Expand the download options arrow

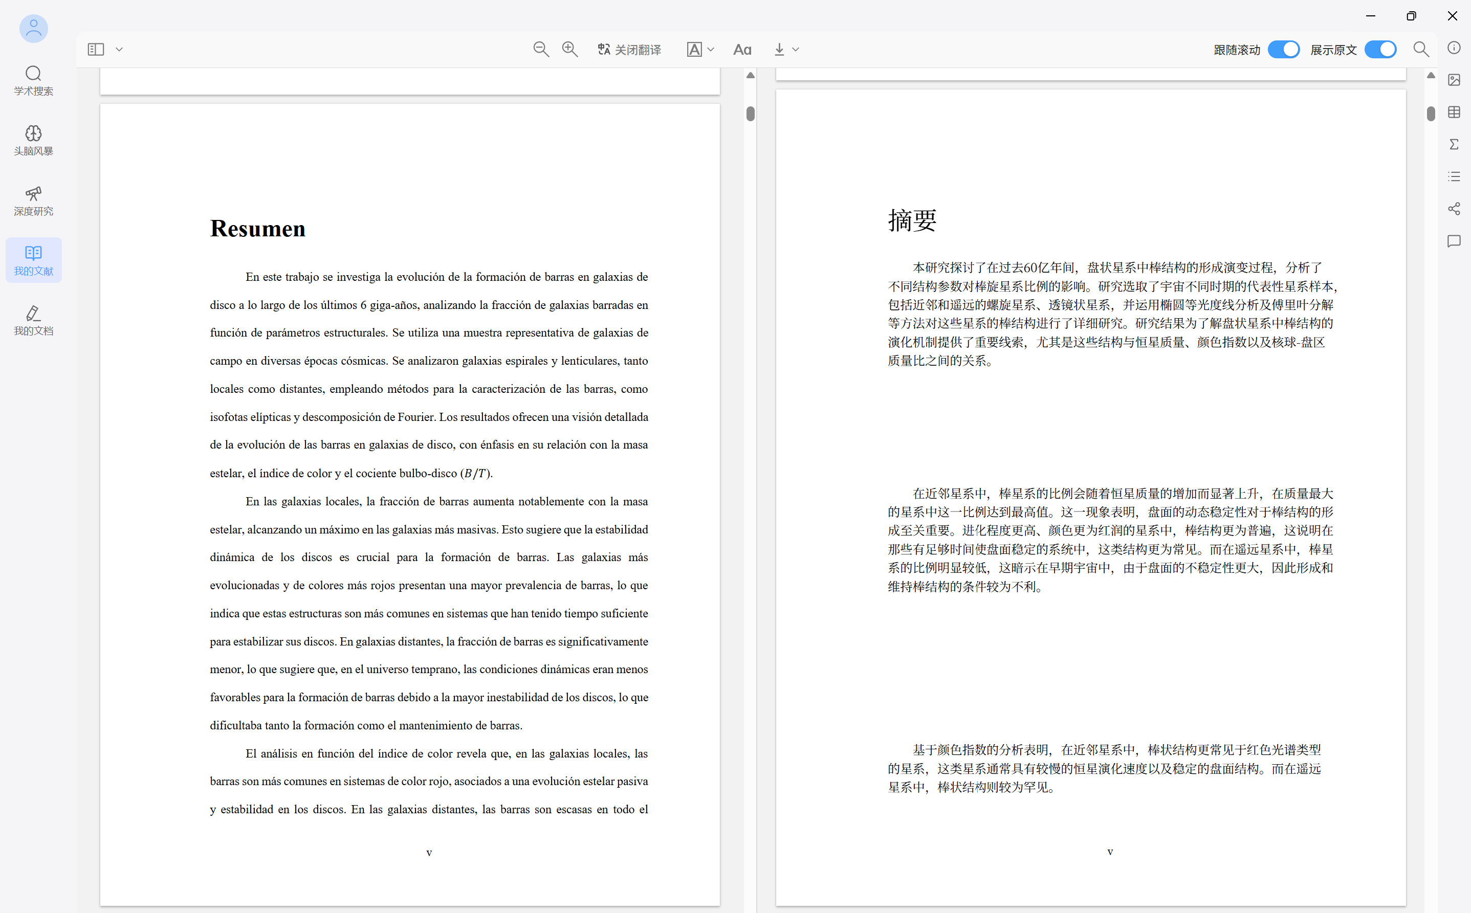pyautogui.click(x=796, y=50)
